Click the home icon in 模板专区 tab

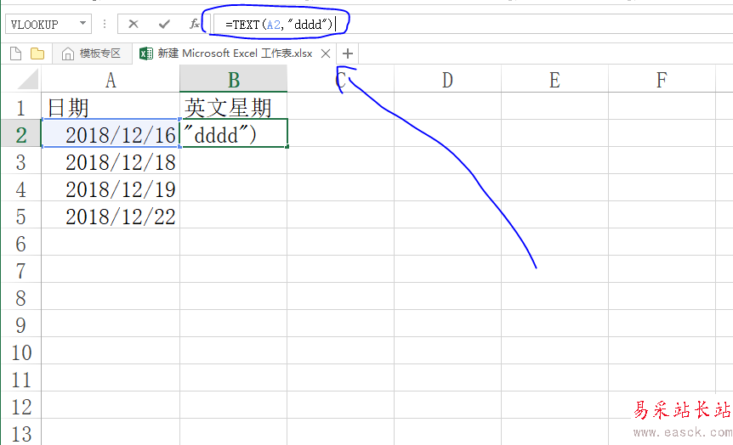[x=68, y=54]
